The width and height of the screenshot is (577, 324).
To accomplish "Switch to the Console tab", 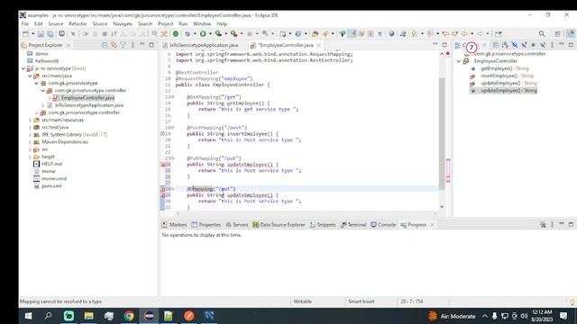I will 383,224.
